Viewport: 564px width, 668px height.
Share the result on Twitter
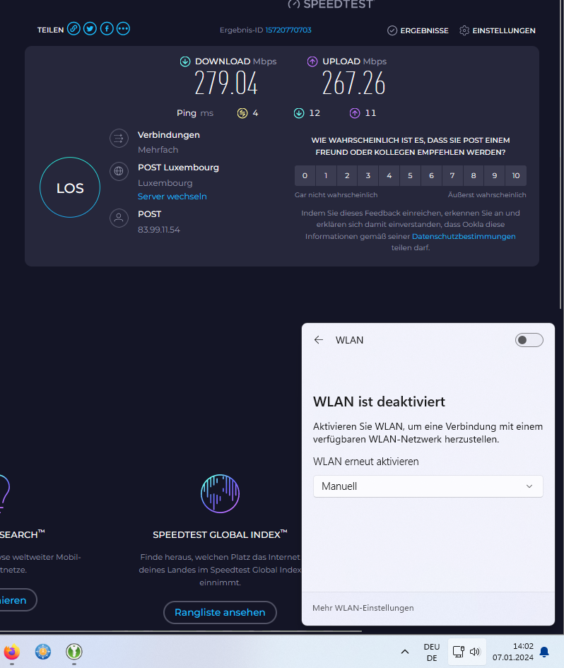click(90, 29)
